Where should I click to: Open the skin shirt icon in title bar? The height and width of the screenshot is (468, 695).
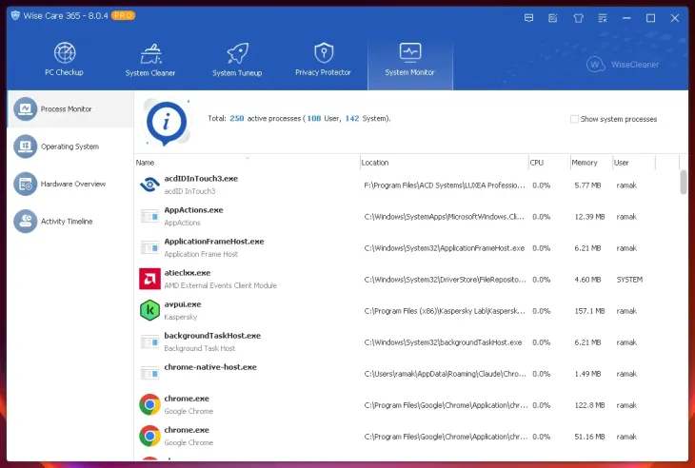pyautogui.click(x=578, y=18)
